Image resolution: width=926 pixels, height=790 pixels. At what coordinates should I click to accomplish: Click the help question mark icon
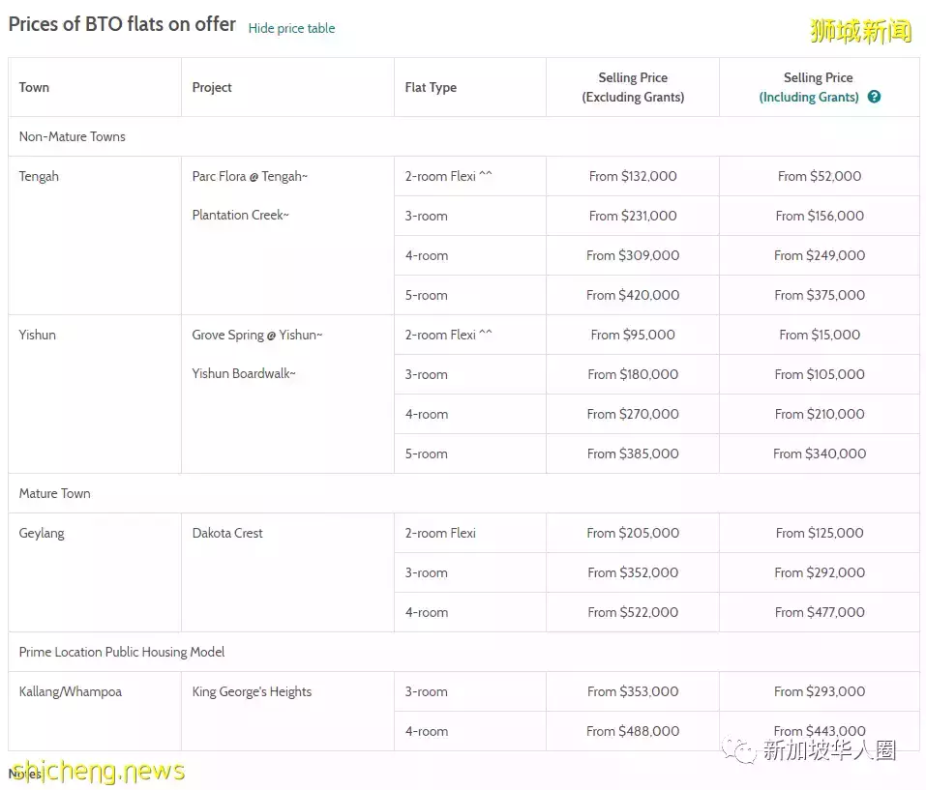pos(874,97)
